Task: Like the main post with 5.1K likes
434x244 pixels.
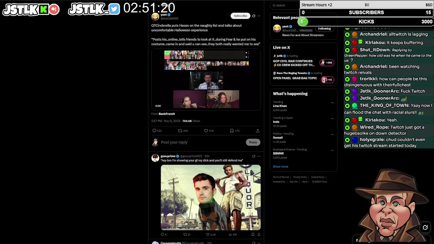Action: click(206, 131)
